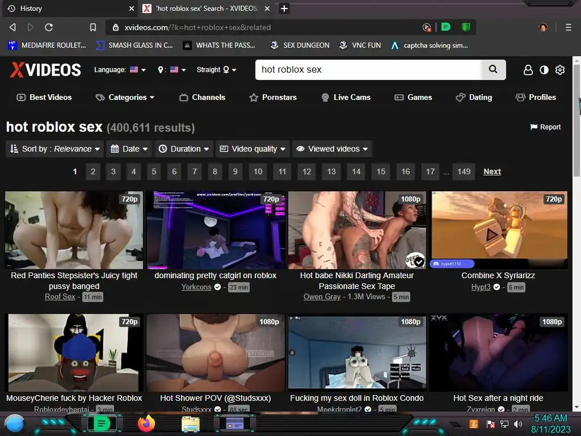Open a new browser tab
The image size is (581, 436).
click(284, 9)
